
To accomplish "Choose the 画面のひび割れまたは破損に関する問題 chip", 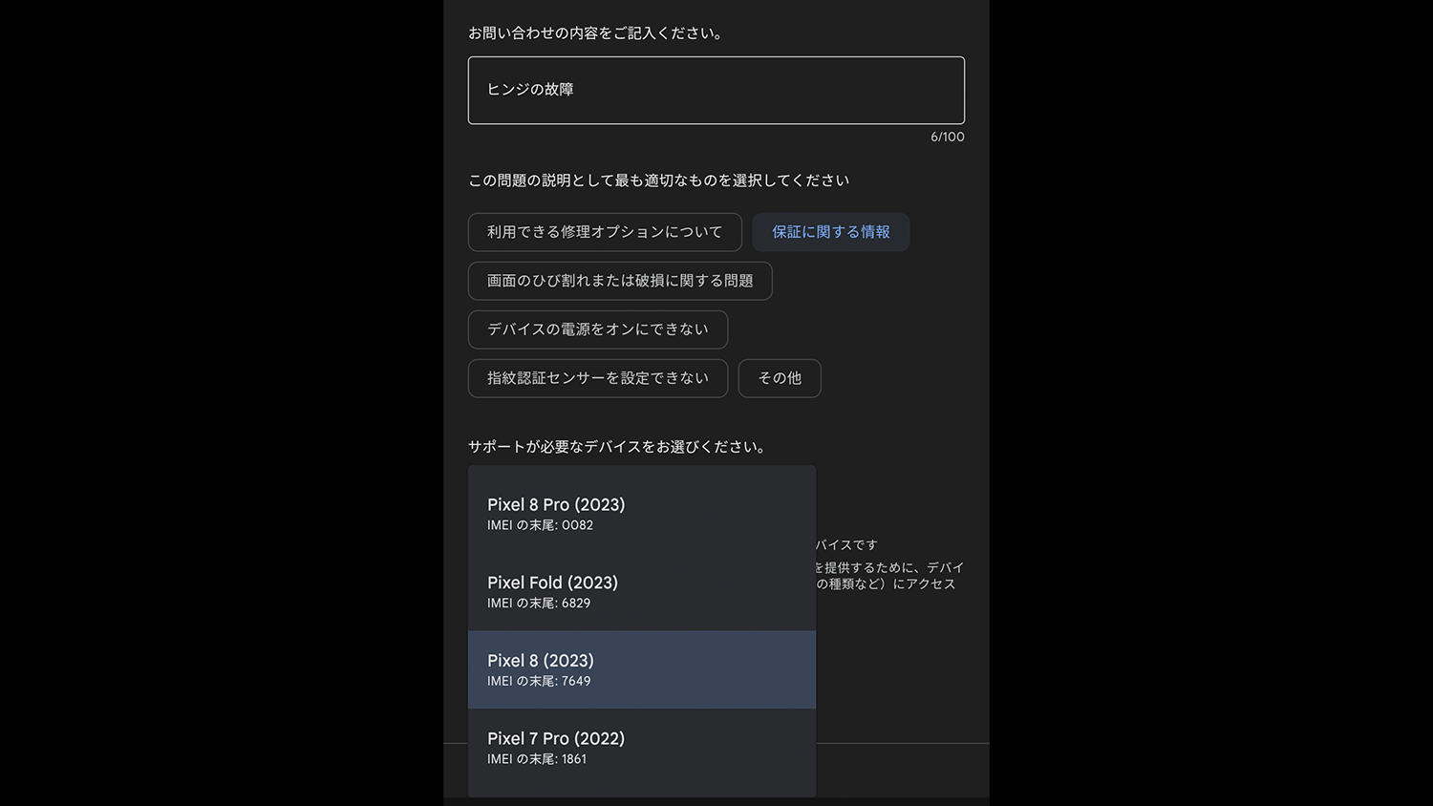I will point(620,281).
